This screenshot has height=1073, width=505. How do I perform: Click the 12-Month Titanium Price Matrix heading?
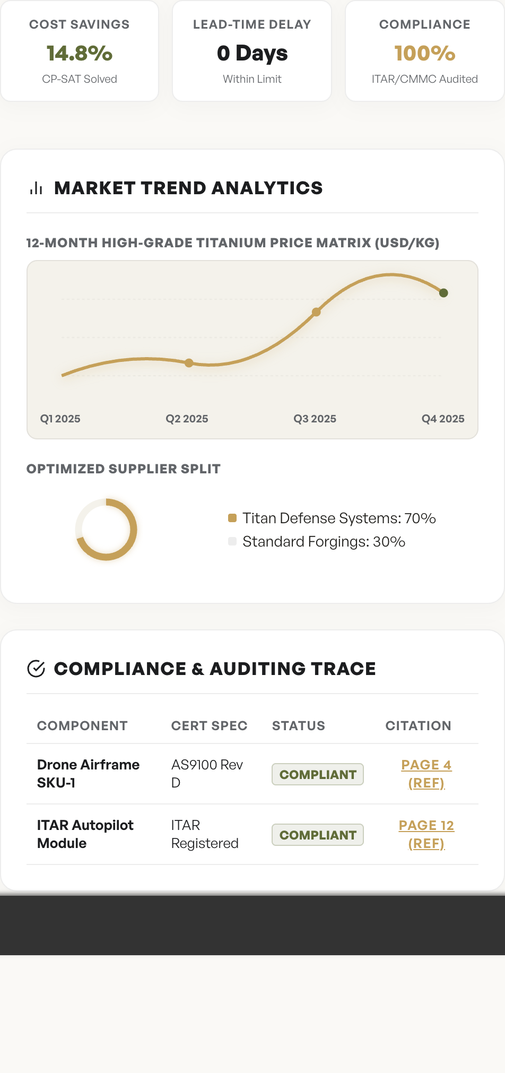coord(233,243)
